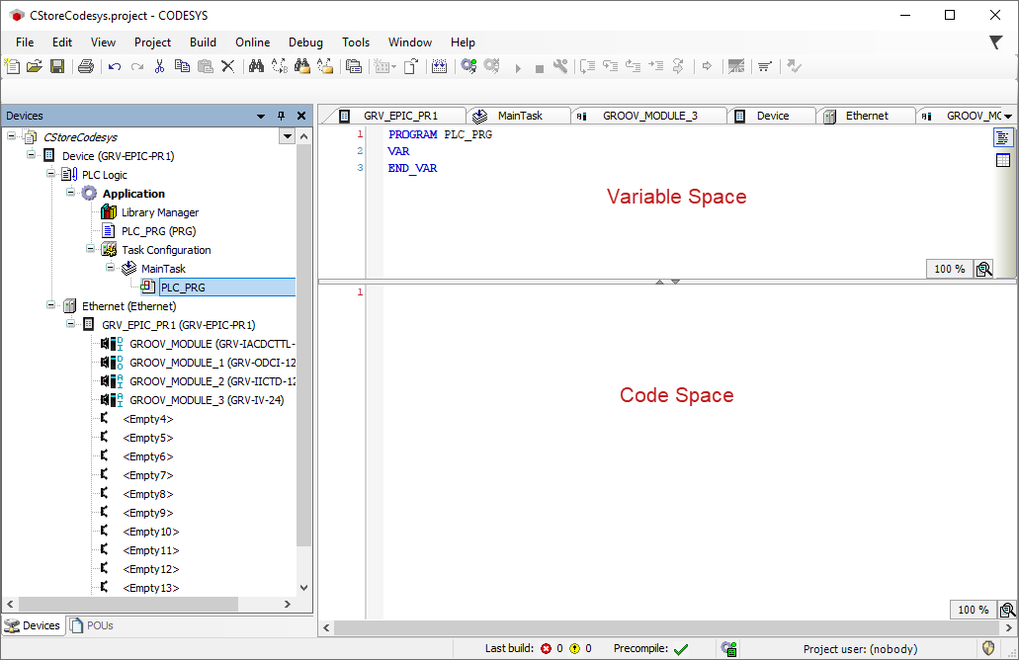The height and width of the screenshot is (660, 1019).
Task: Collapse the Device (GRV-EPIC-PR1) node
Action: (32, 154)
